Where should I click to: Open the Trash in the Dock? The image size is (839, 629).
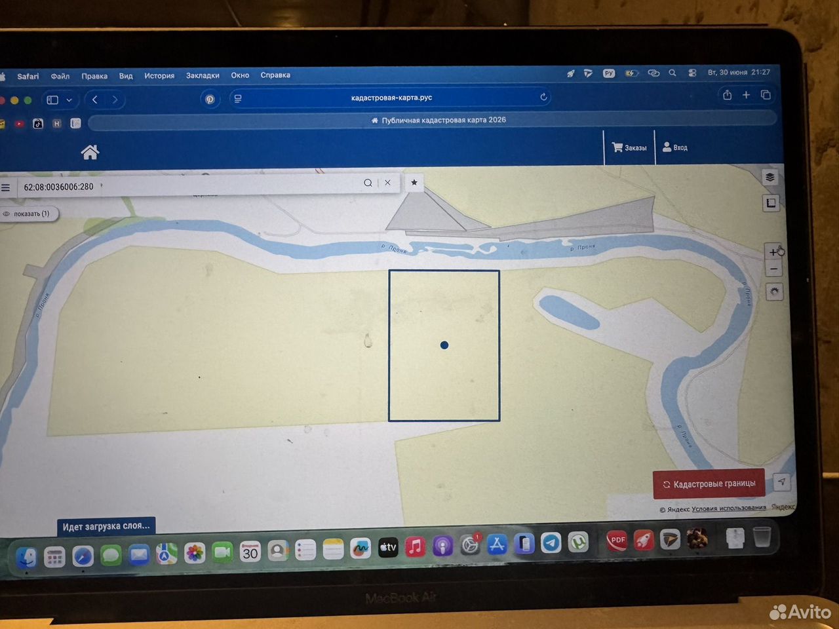click(762, 537)
